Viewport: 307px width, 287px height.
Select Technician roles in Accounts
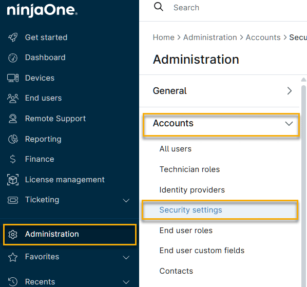[x=189, y=169]
